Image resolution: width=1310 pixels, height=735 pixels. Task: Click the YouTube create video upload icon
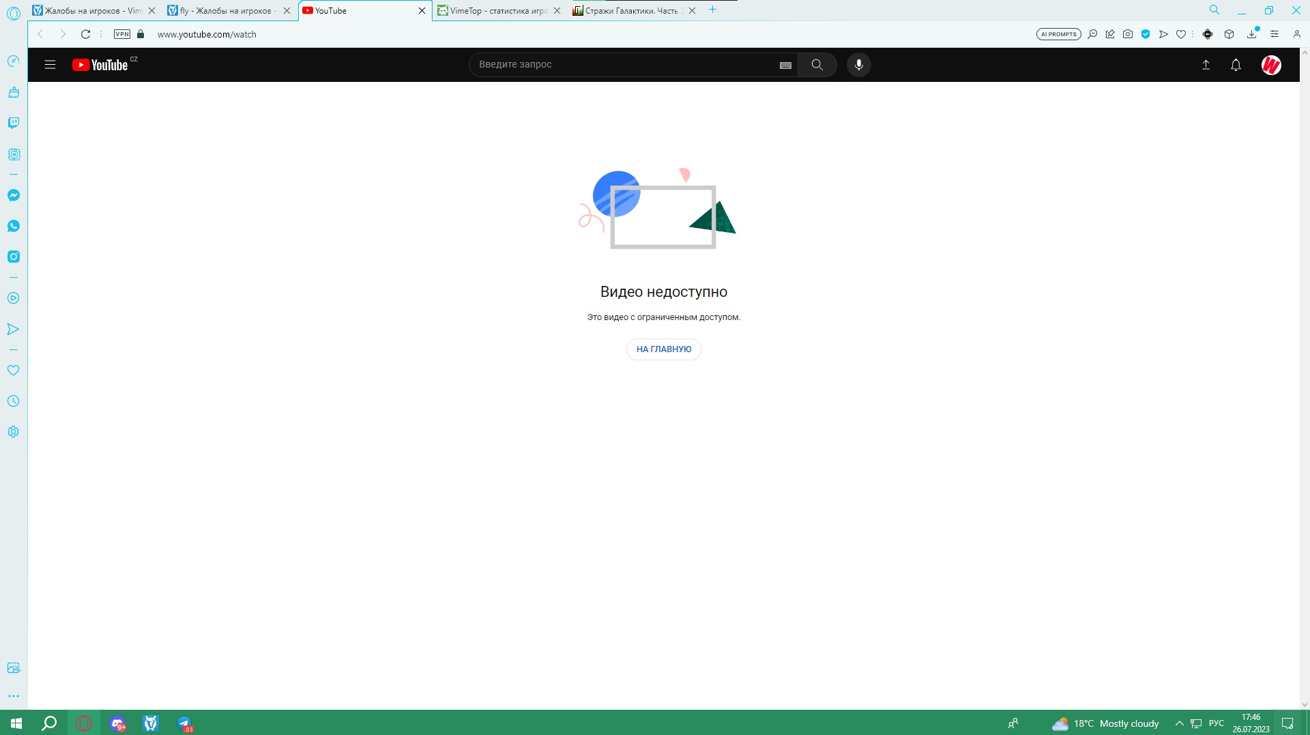pyautogui.click(x=1206, y=65)
